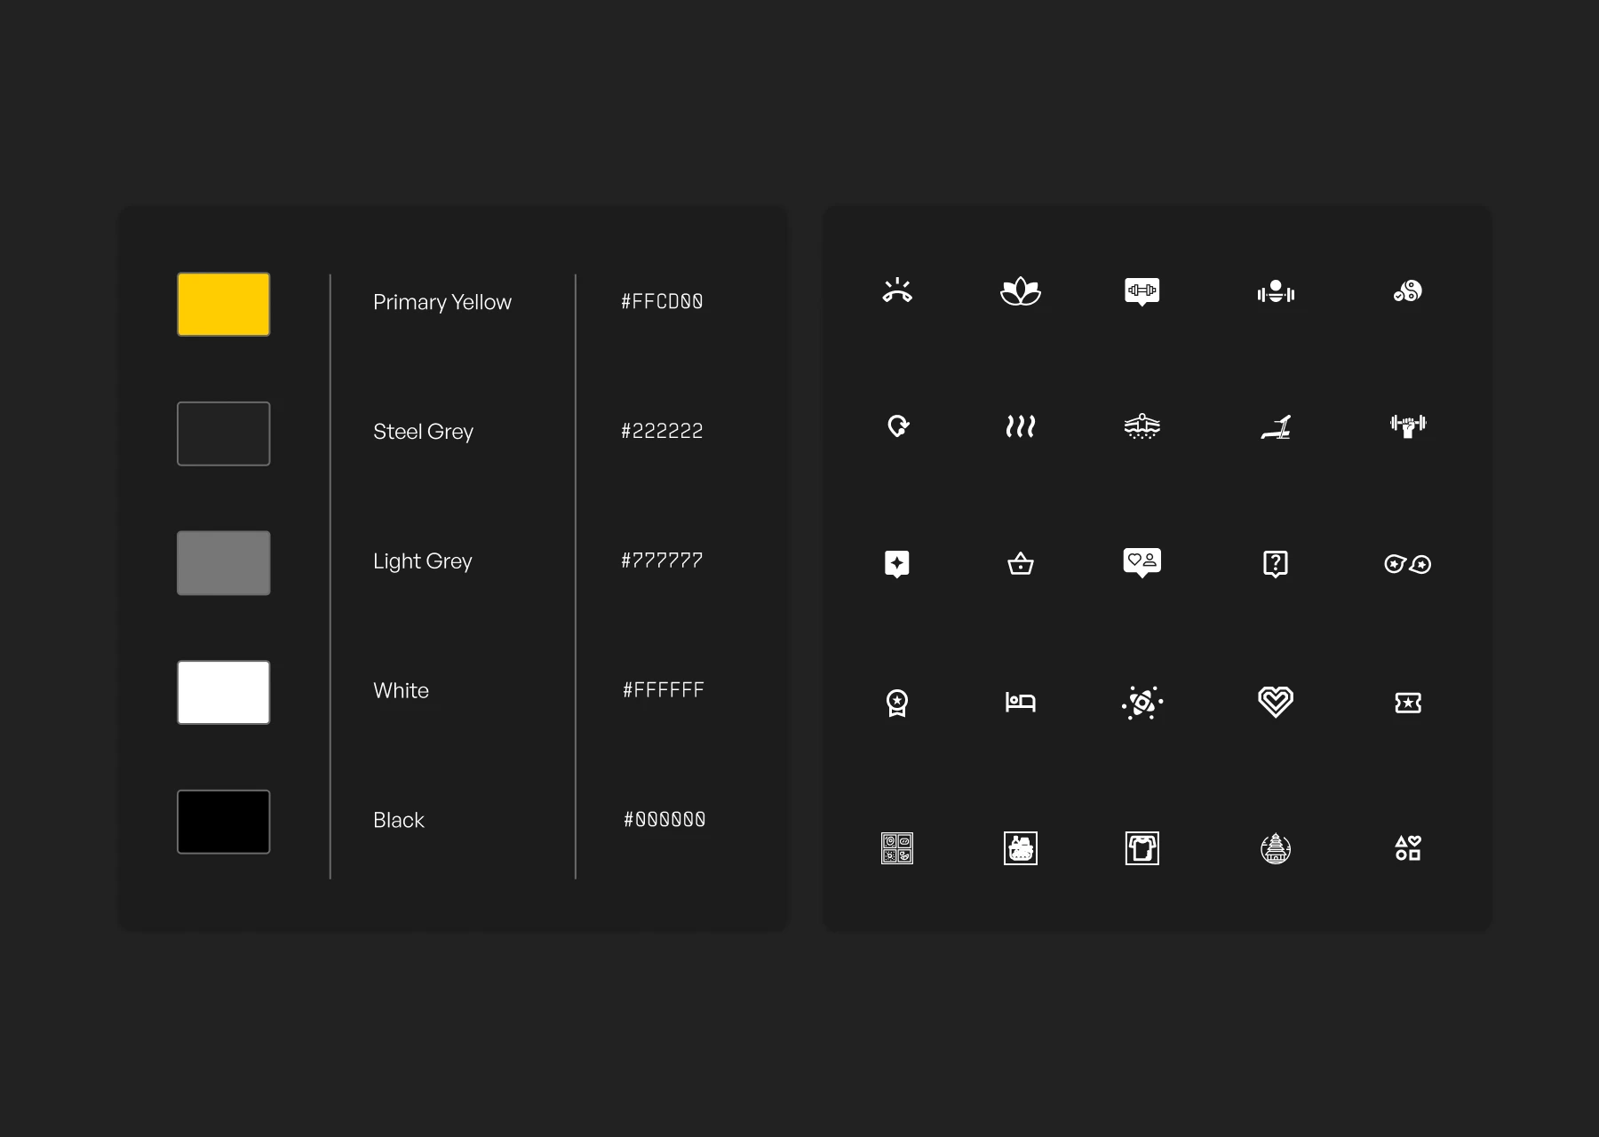Select the hex code #222222
This screenshot has height=1137, width=1599.
pos(662,431)
